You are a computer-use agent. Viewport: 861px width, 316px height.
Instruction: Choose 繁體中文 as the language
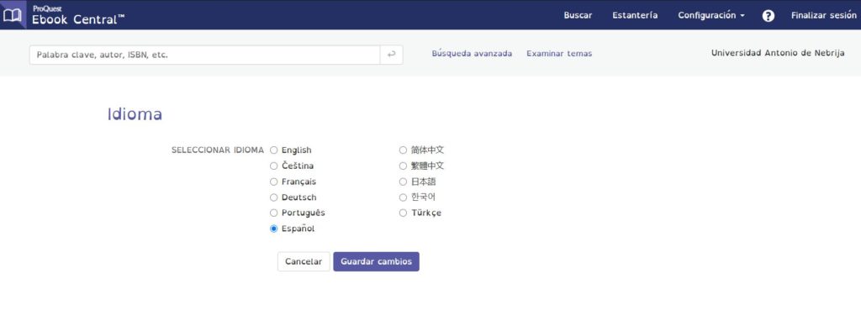(403, 166)
